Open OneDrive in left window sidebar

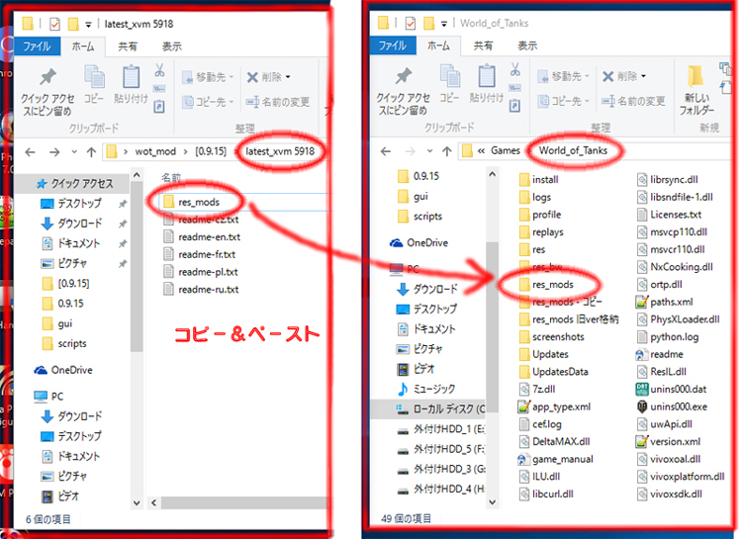click(63, 370)
